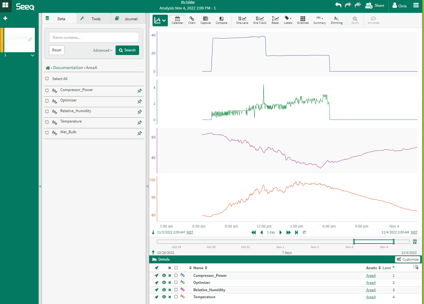Image resolution: width=424 pixels, height=304 pixels.
Task: Click the Chain view icon
Action: (x=192, y=20)
